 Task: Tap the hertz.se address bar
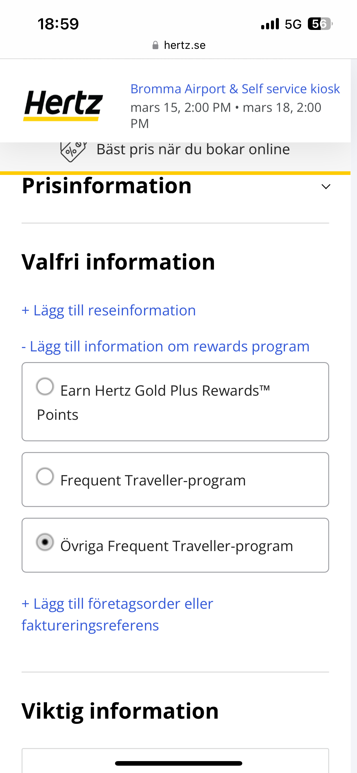tap(179, 45)
